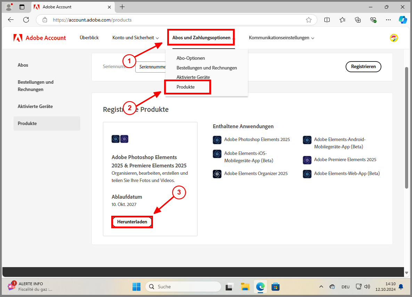Image resolution: width=412 pixels, height=297 pixels.
Task: Open the Microsoft Store from the taskbar
Action: point(275,287)
